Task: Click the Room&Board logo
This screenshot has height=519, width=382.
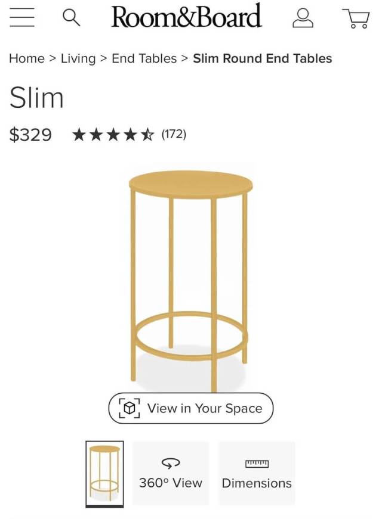Action: click(x=186, y=17)
